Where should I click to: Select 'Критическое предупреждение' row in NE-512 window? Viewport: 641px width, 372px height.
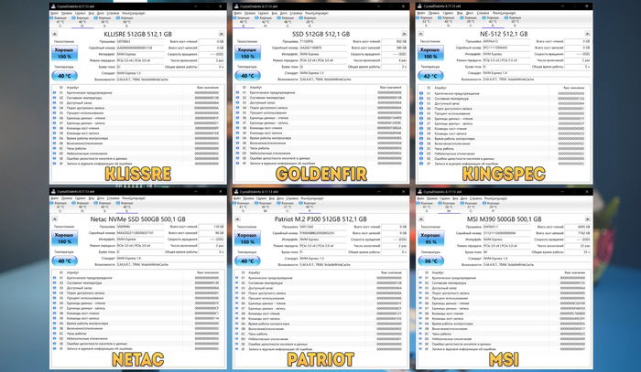tap(503, 93)
